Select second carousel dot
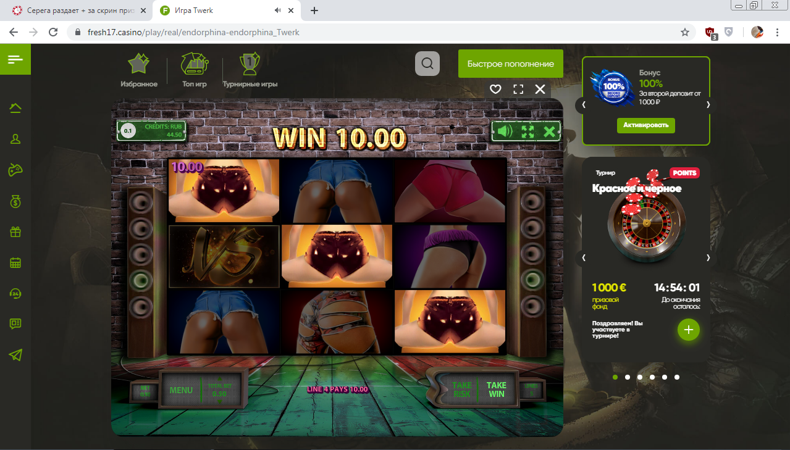 (x=628, y=377)
